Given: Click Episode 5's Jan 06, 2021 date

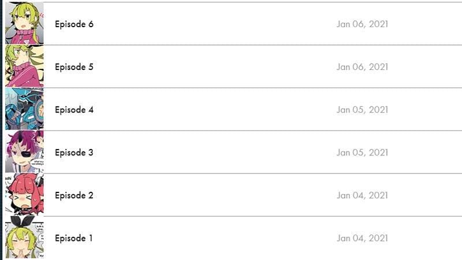Looking at the screenshot, I should pyautogui.click(x=362, y=67).
